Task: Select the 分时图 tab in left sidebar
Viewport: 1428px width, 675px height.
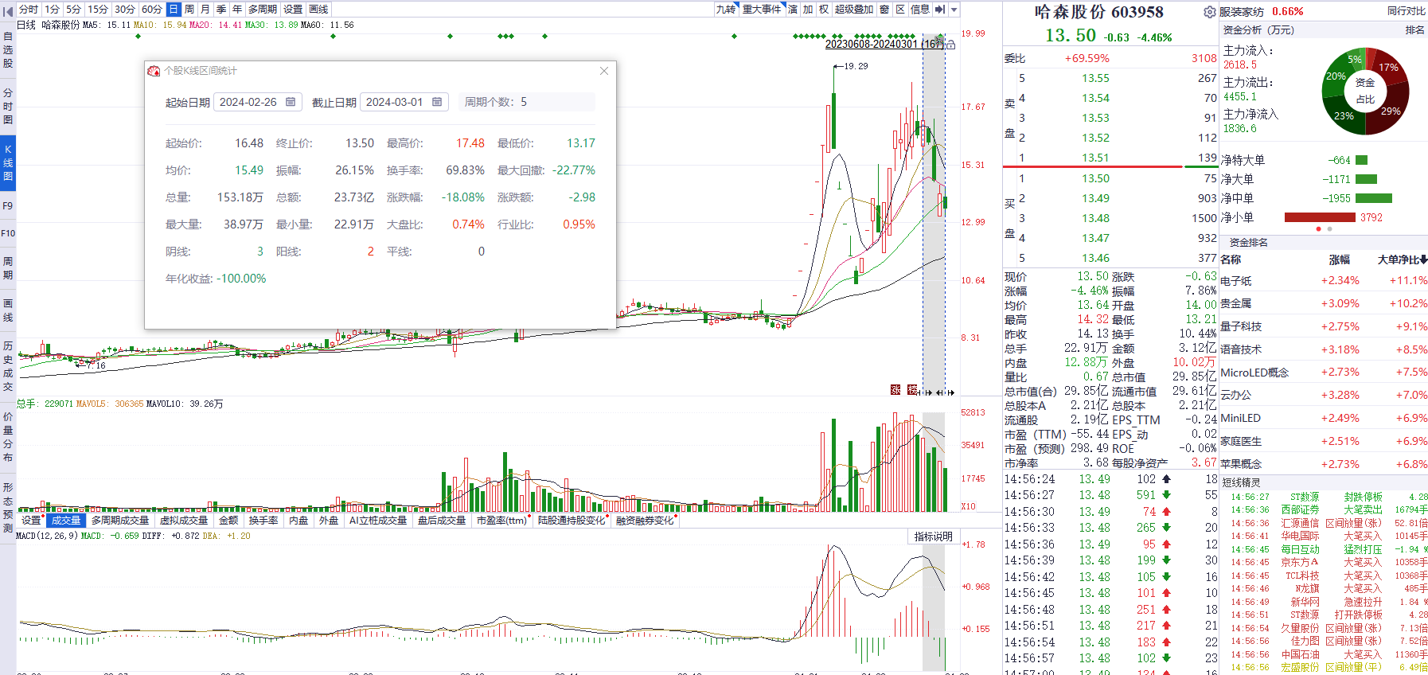Action: [x=8, y=106]
